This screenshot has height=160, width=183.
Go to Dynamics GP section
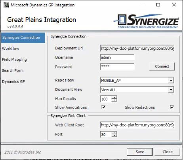pyautogui.click(x=13, y=82)
